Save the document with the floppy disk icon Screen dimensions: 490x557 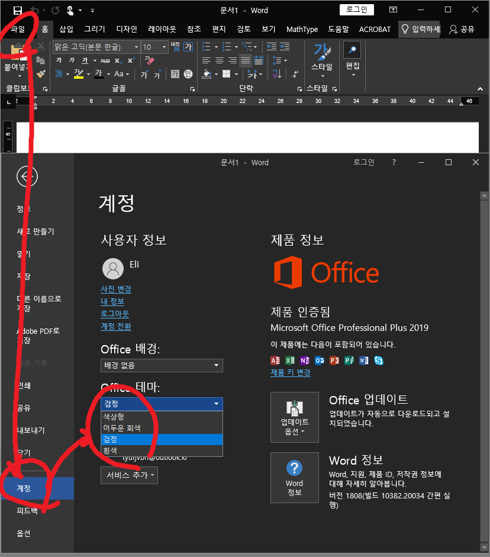tap(17, 10)
